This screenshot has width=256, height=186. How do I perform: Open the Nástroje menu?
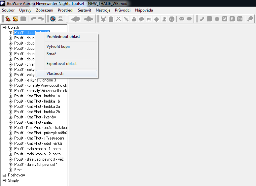103,10
